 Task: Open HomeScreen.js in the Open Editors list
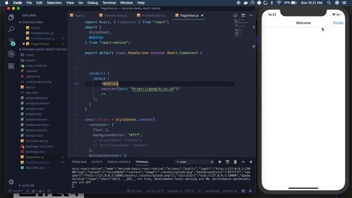tap(42, 33)
